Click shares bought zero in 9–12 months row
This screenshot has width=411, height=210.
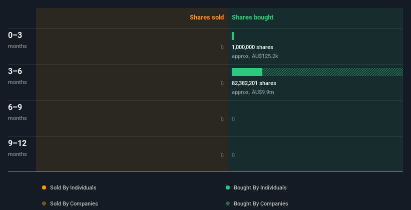pos(233,155)
